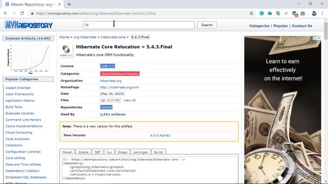The image size is (328, 184).
Task: Open Build Tools category
Action: click(x=14, y=107)
